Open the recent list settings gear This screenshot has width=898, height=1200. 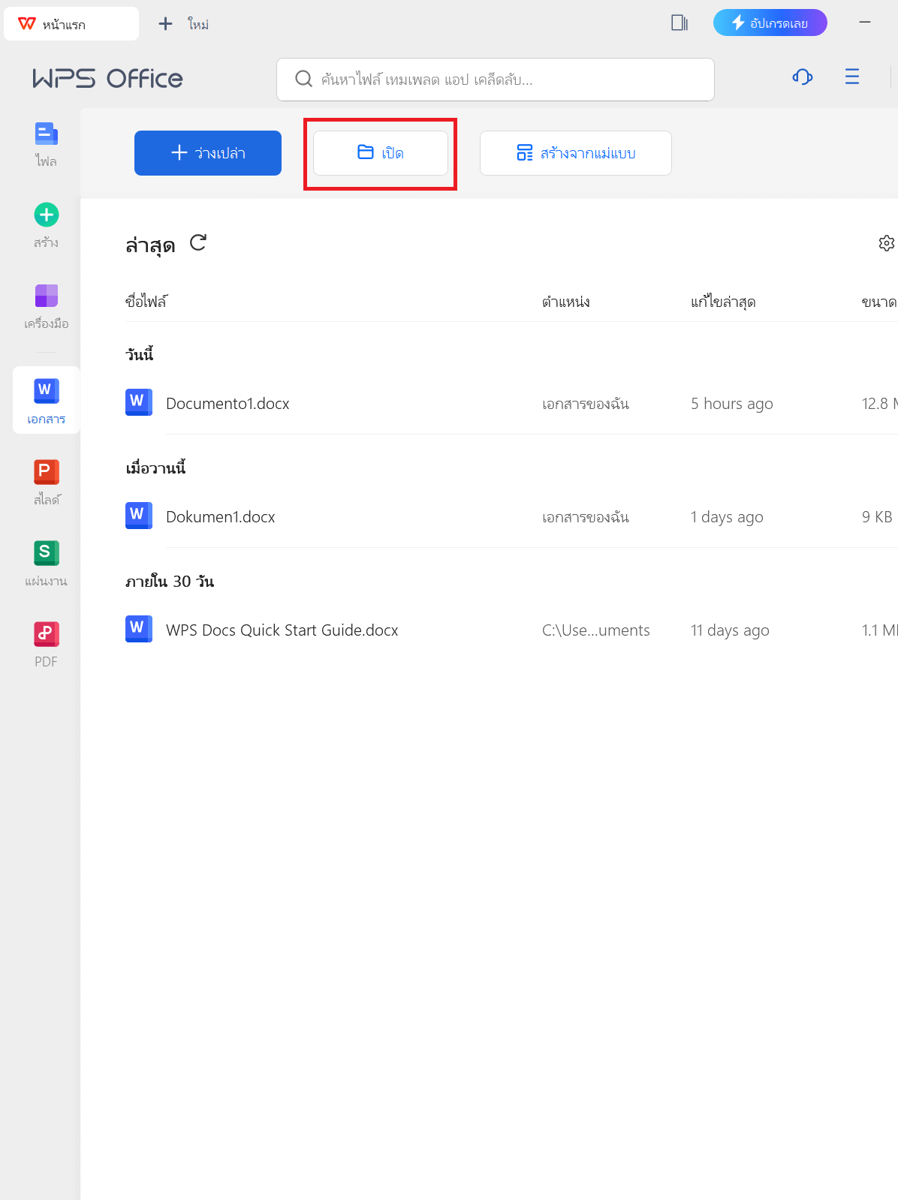[887, 243]
